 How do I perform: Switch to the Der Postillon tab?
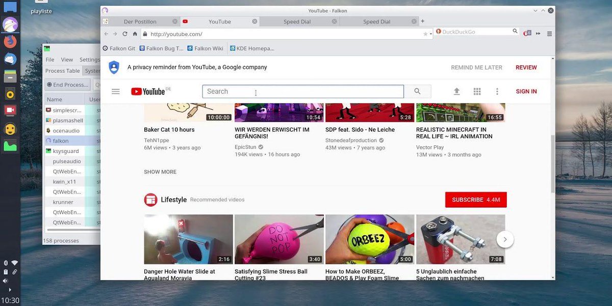coord(140,21)
